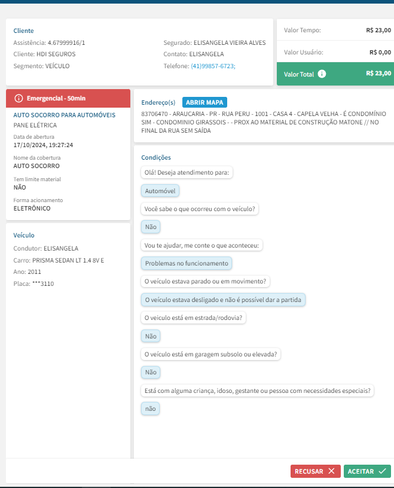Click the phone number (41)99857-6723 link
The width and height of the screenshot is (394, 488).
[213, 66]
